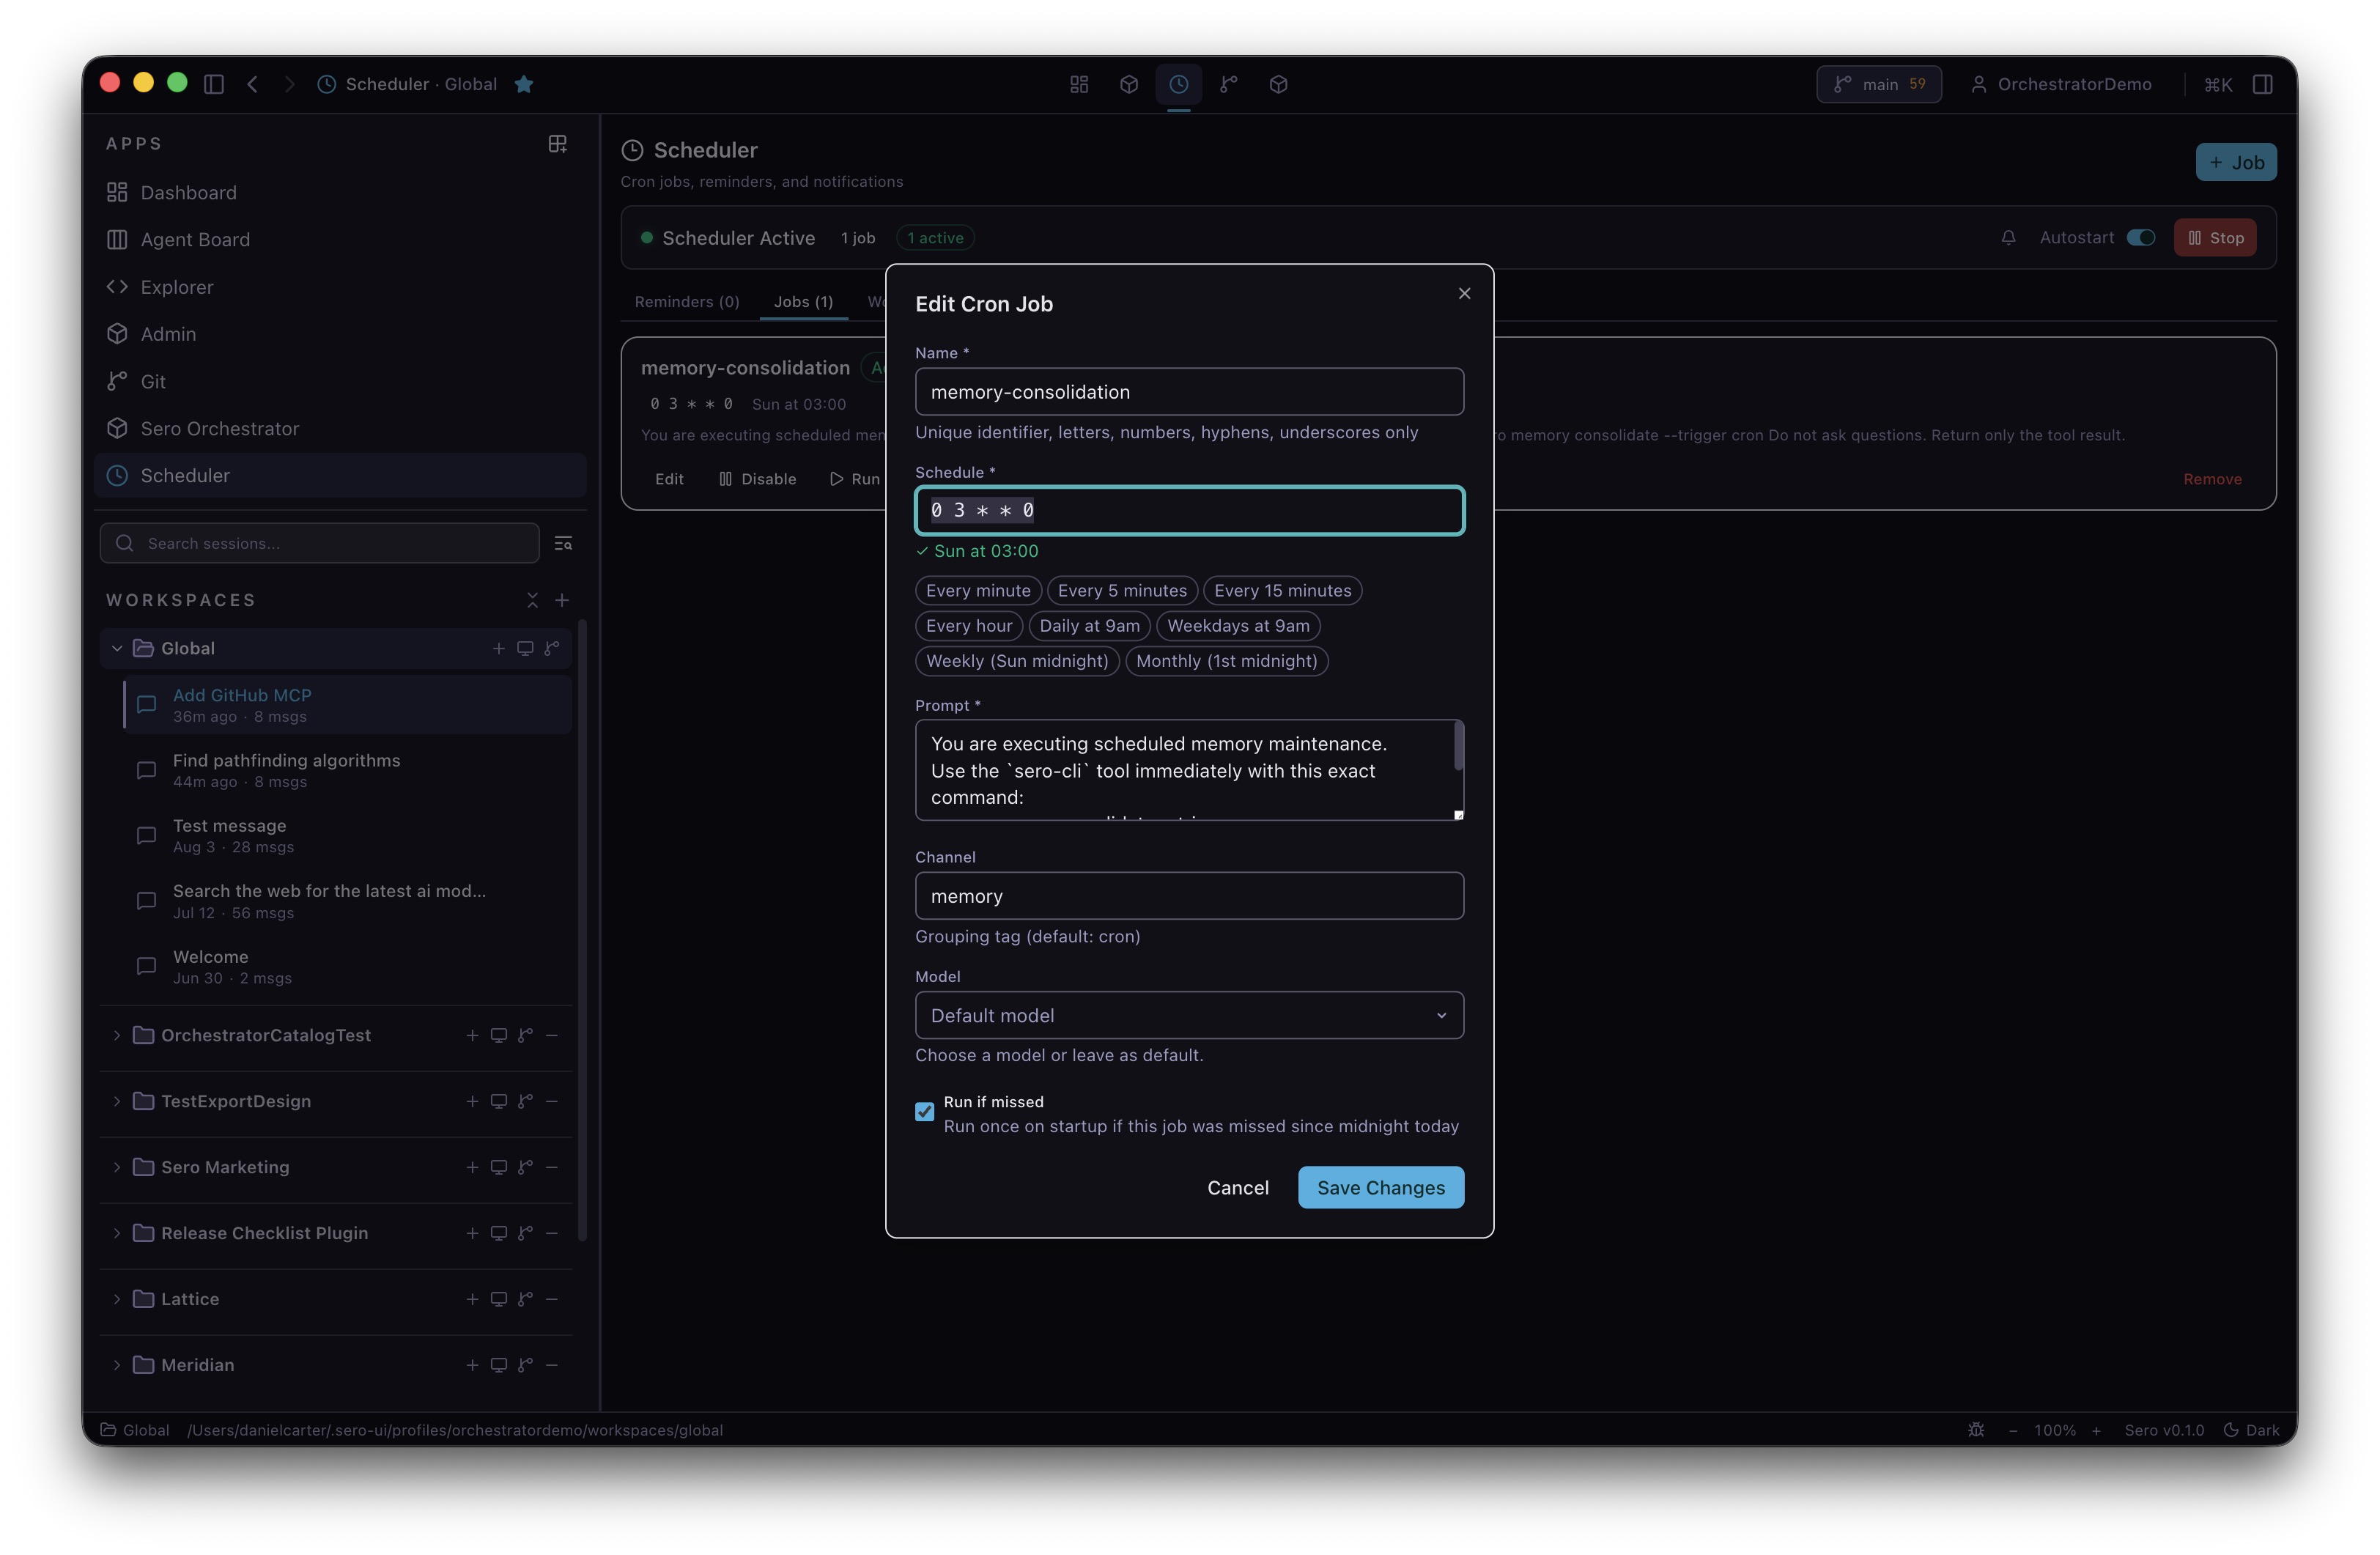Add a new workspace plus icon
The height and width of the screenshot is (1555, 2380).
tap(562, 600)
